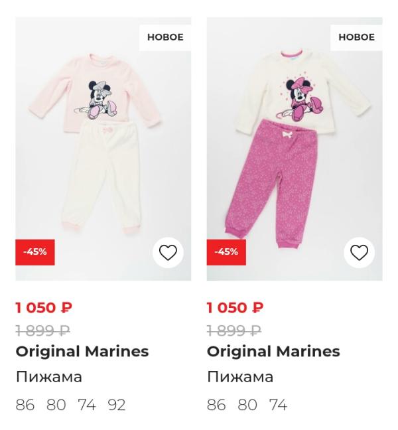Pick size 74 for the left pajama

pos(87,405)
